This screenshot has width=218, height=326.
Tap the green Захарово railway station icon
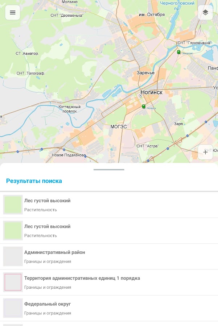[x=178, y=52]
